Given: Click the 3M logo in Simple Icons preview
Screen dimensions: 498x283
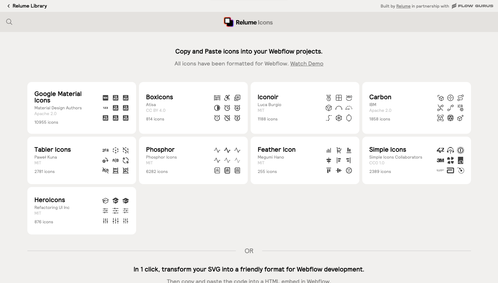Looking at the screenshot, I should point(440,160).
